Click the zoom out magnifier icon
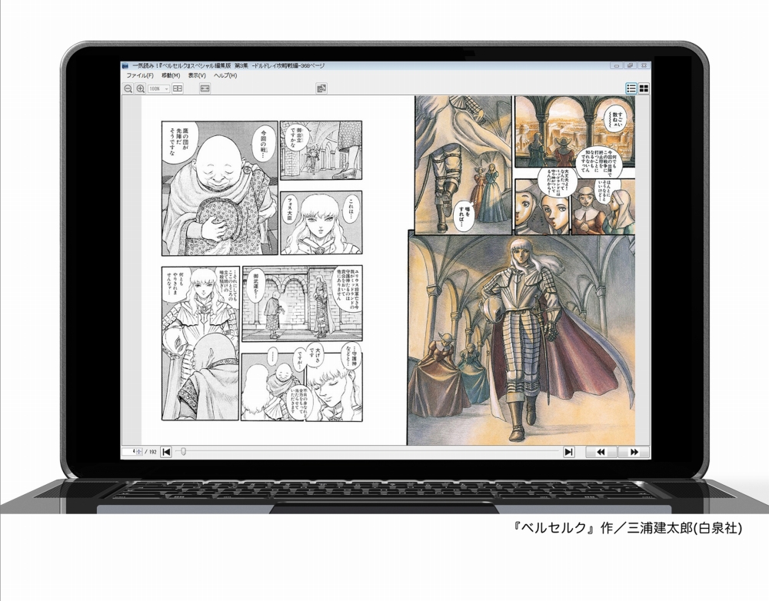This screenshot has width=769, height=601. [x=128, y=88]
